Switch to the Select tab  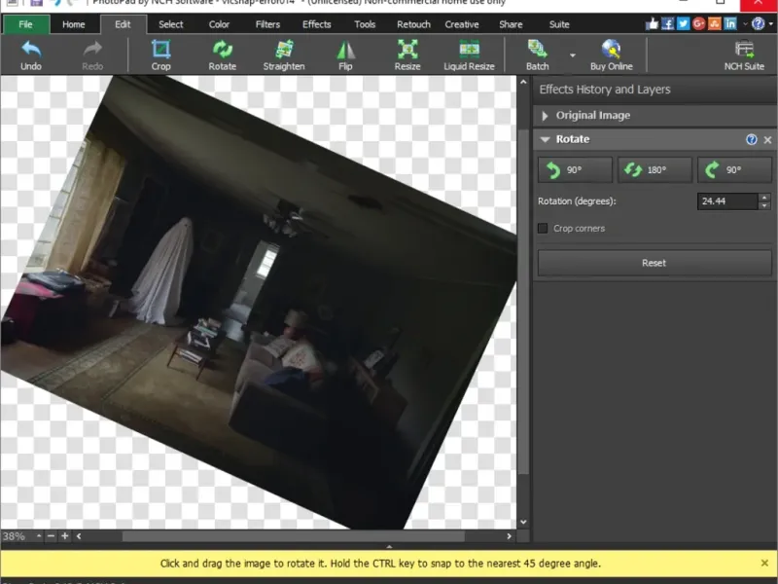pos(171,24)
